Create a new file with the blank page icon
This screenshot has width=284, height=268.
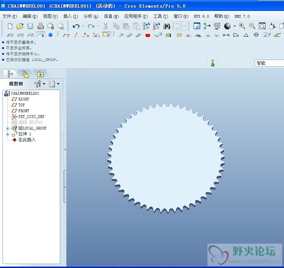pos(10,26)
